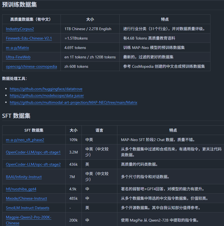
Task: Click the text 'MAP-Neo SFT 阶段2 Chat 数据'
Action: coord(147,140)
